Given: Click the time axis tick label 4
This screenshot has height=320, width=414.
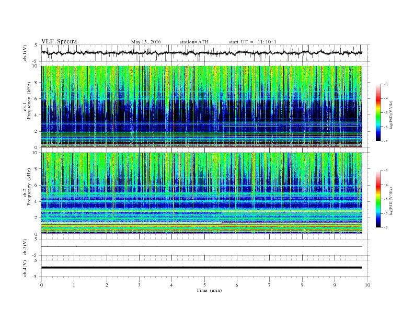Looking at the screenshot, I should 171,285.
